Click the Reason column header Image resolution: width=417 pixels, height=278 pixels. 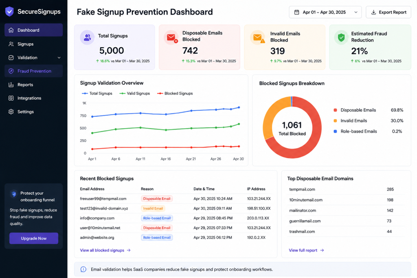tap(147, 189)
